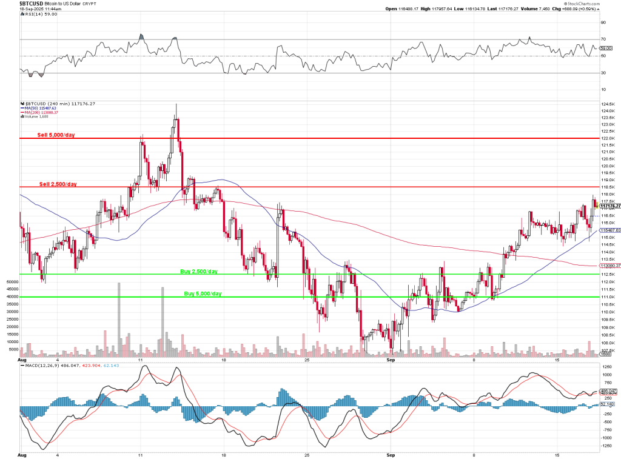Click the Volume legend bar icon
621x459 pixels.
click(x=22, y=116)
